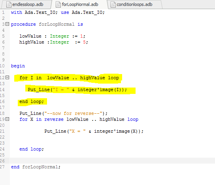Click file icon on conditionloops.adb tab

(x=113, y=4)
